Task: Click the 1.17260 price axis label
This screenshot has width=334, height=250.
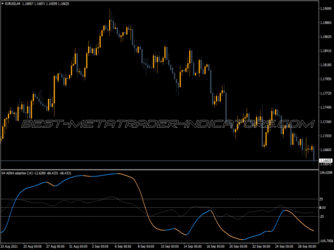Action: click(x=326, y=122)
